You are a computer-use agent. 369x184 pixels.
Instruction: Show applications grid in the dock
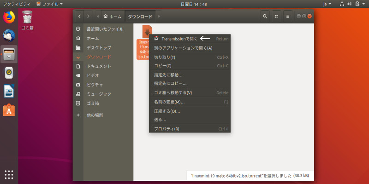point(9,175)
